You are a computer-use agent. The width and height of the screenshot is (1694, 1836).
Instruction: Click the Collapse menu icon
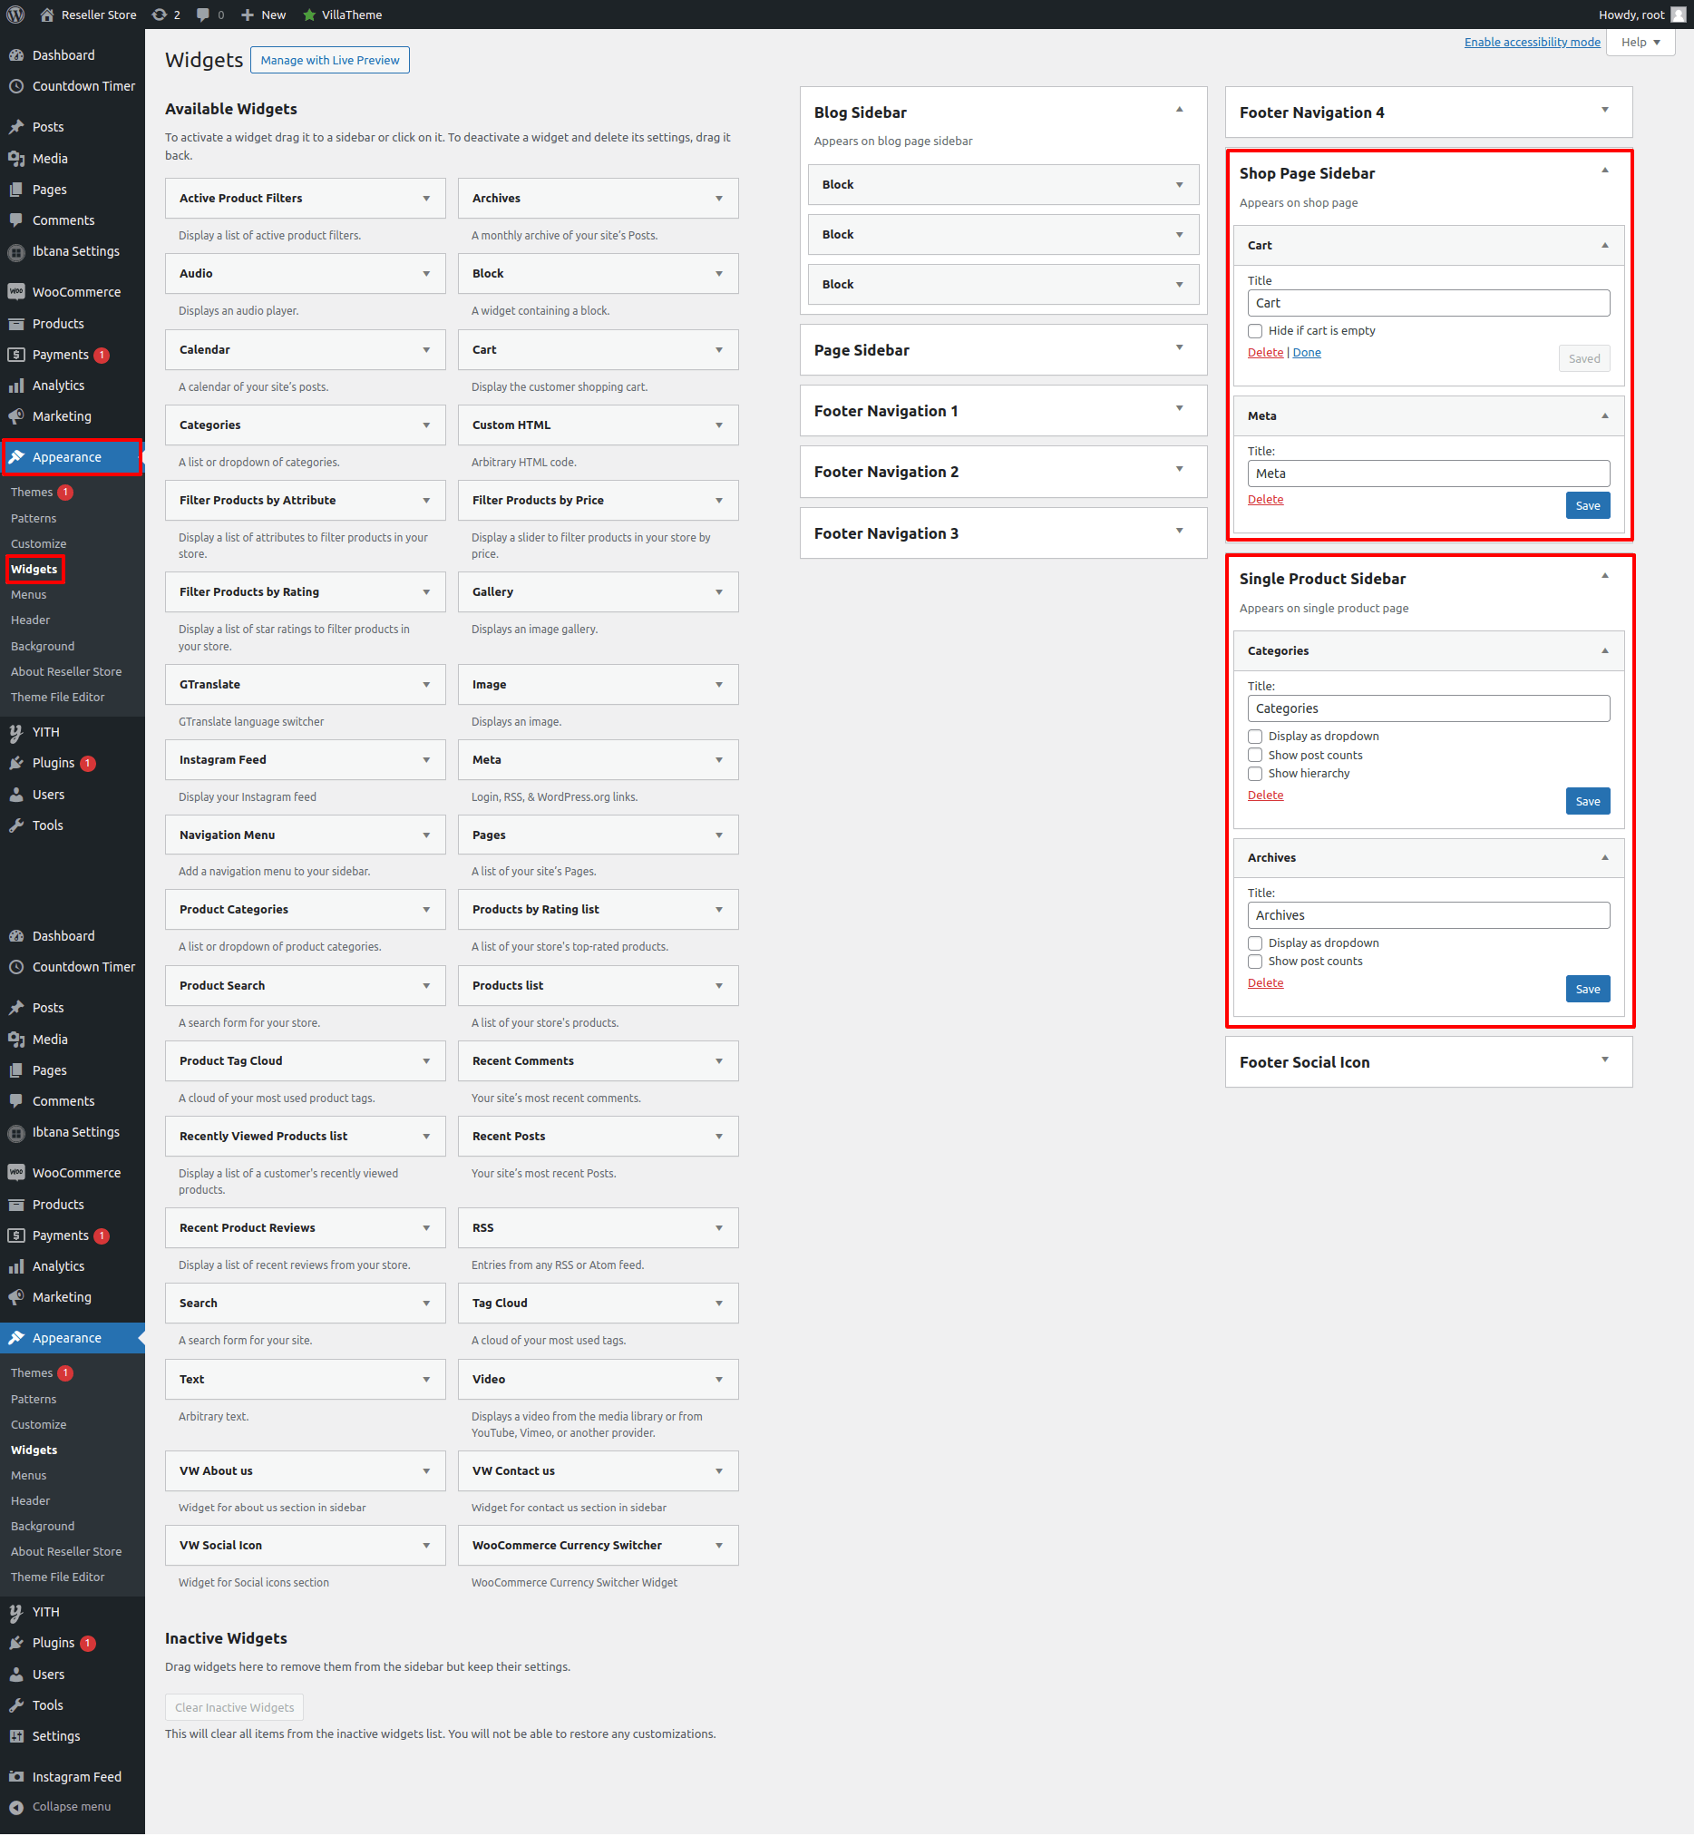[x=16, y=1806]
